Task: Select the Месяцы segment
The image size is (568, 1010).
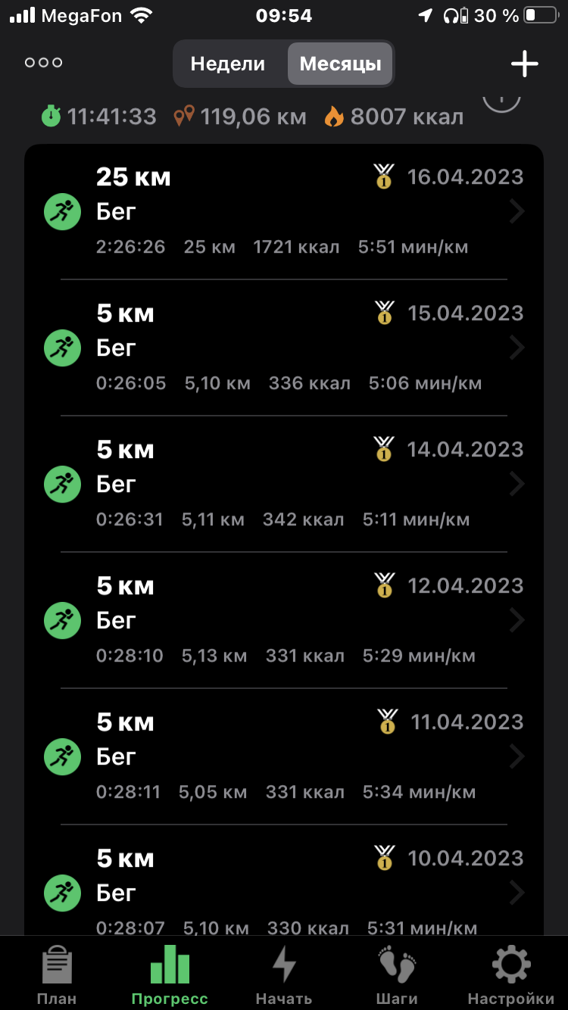Action: pos(340,64)
